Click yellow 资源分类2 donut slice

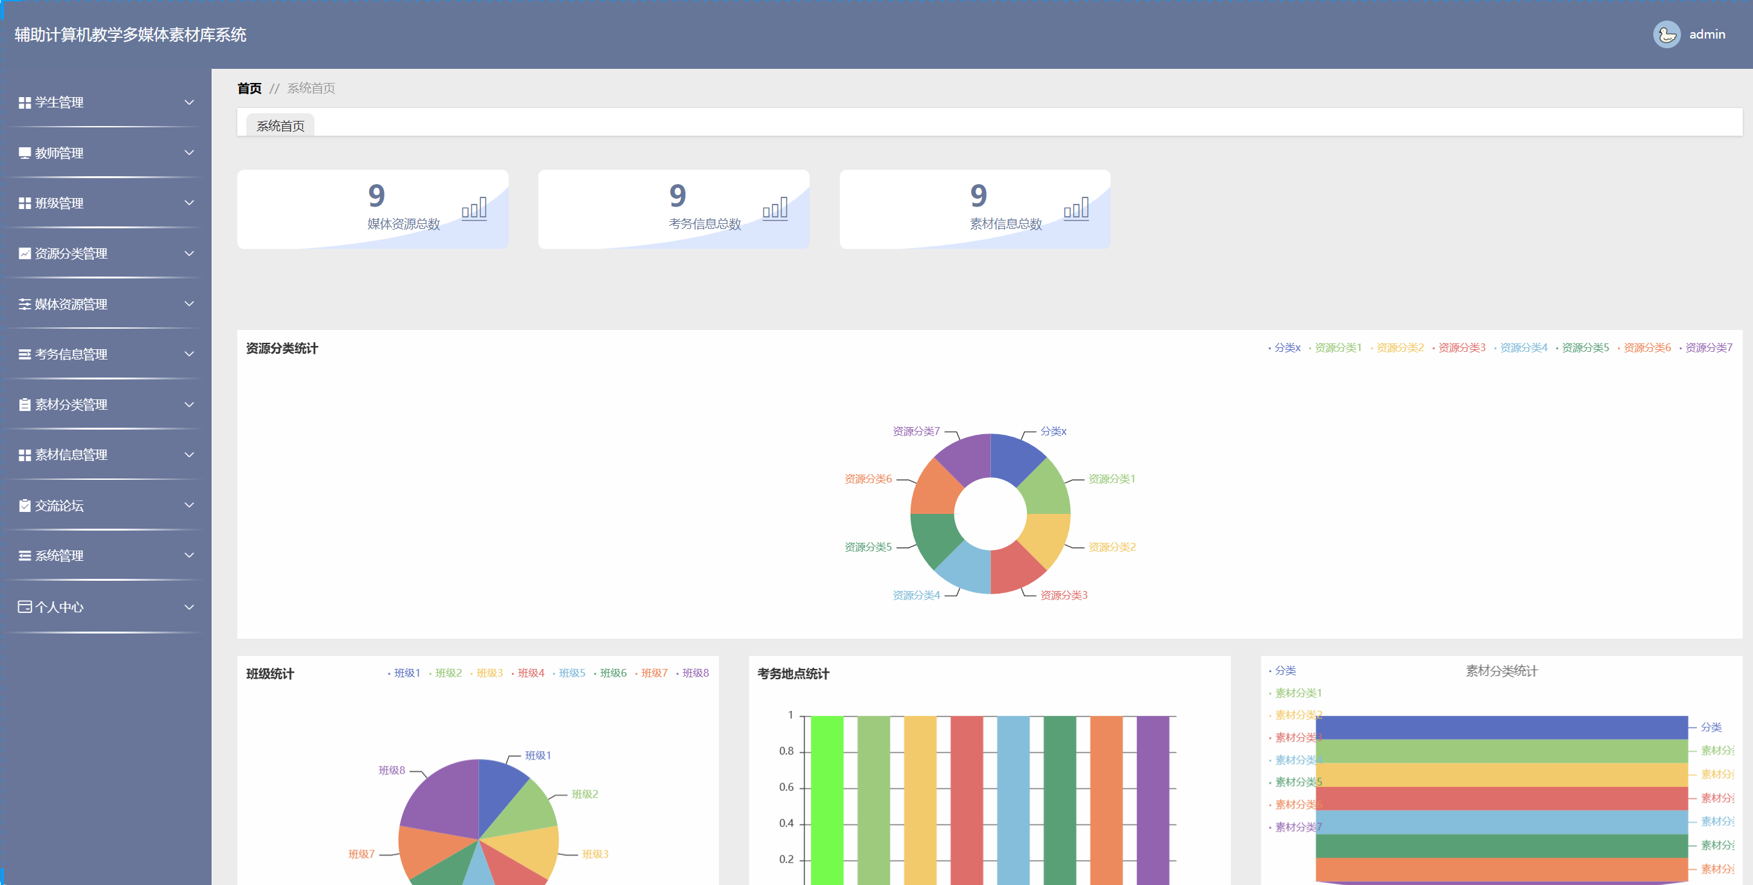pos(1043,538)
